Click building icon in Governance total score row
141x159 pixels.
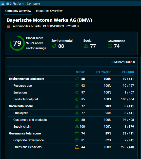tap(77, 133)
